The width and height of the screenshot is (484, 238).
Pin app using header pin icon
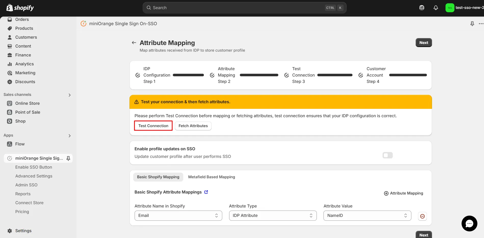(472, 23)
